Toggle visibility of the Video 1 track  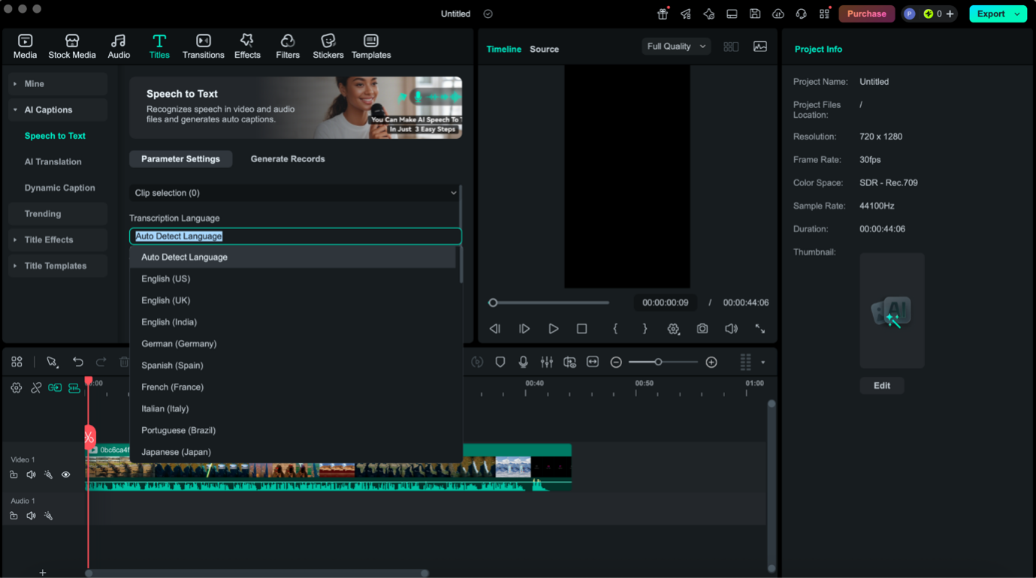tap(66, 474)
